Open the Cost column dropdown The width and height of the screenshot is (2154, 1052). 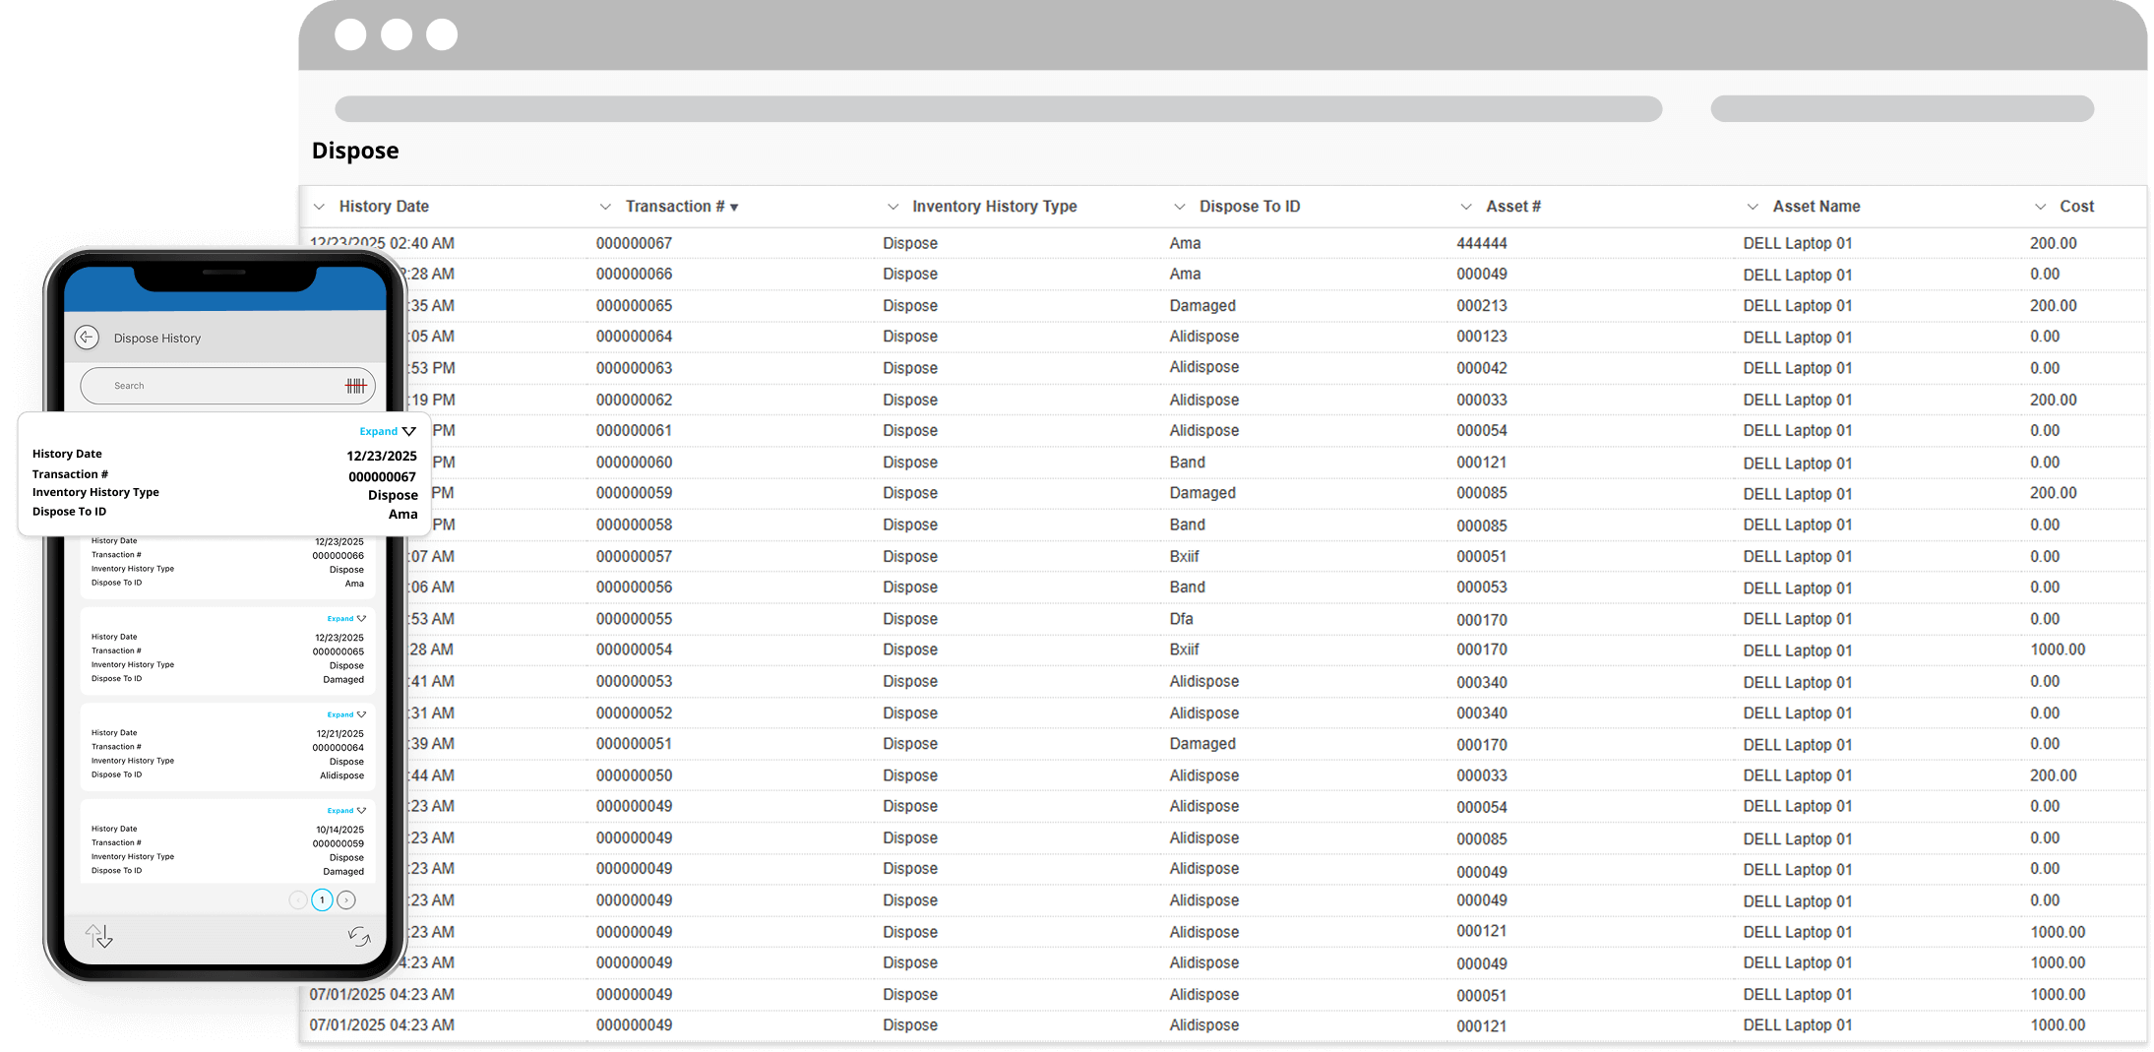[2039, 207]
